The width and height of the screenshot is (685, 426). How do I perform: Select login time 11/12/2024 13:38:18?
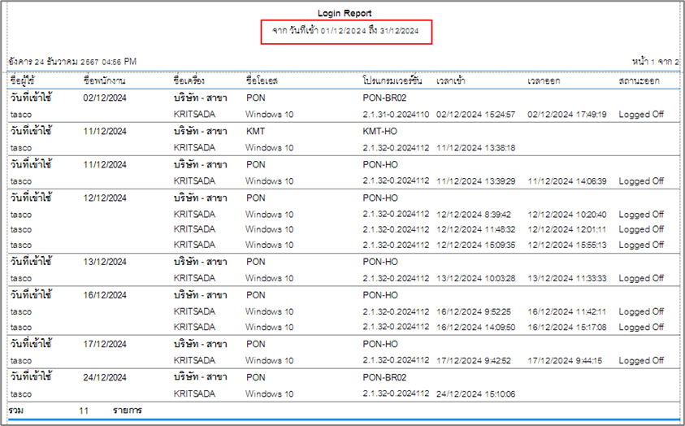(475, 148)
